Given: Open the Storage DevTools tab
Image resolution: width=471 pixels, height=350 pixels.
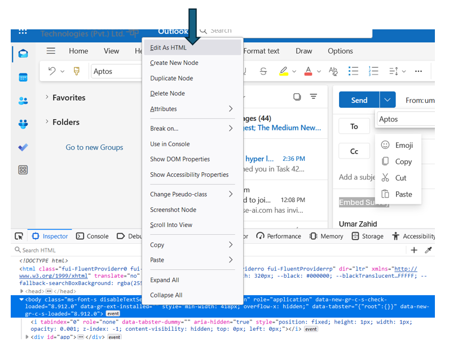Looking at the screenshot, I should 367,237.
